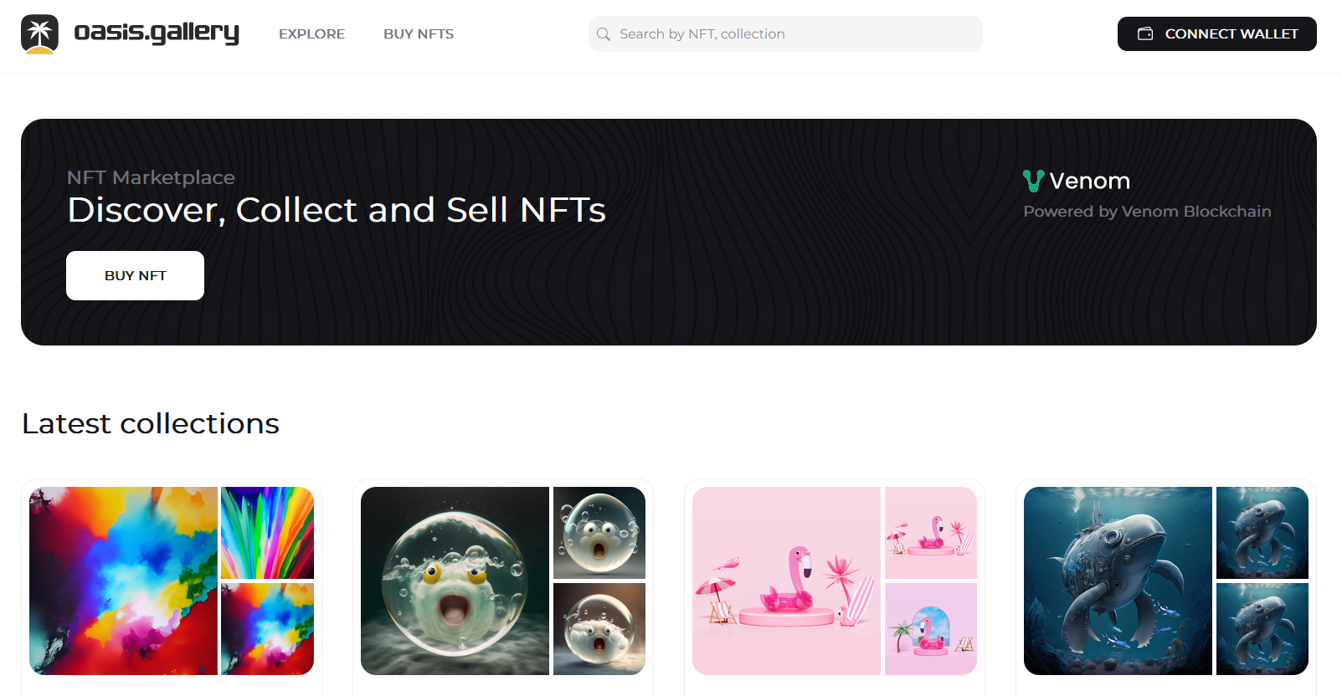This screenshot has height=696, width=1342.
Task: Click the wallet icon in Connect Wallet
Action: click(1145, 34)
